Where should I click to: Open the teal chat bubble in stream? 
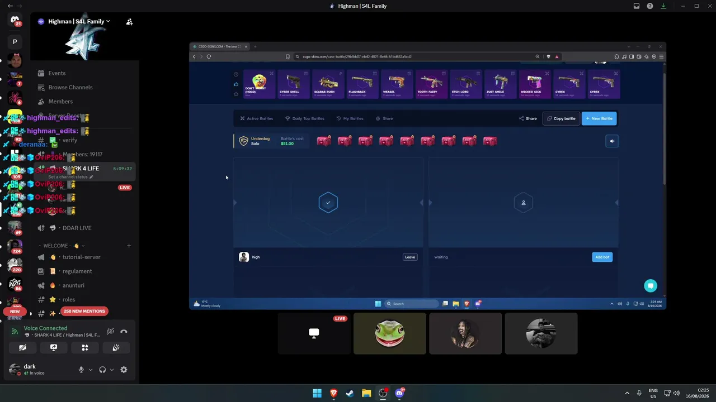pos(651,286)
